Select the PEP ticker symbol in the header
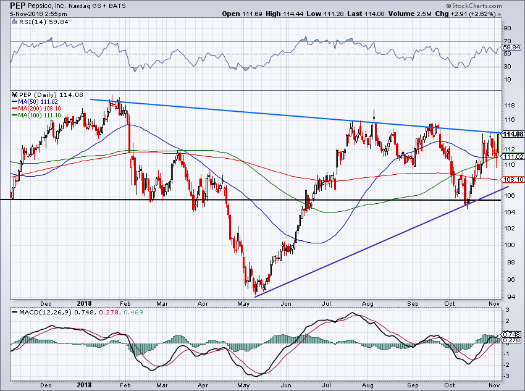Viewport: 525px width, 391px height. click(17, 6)
